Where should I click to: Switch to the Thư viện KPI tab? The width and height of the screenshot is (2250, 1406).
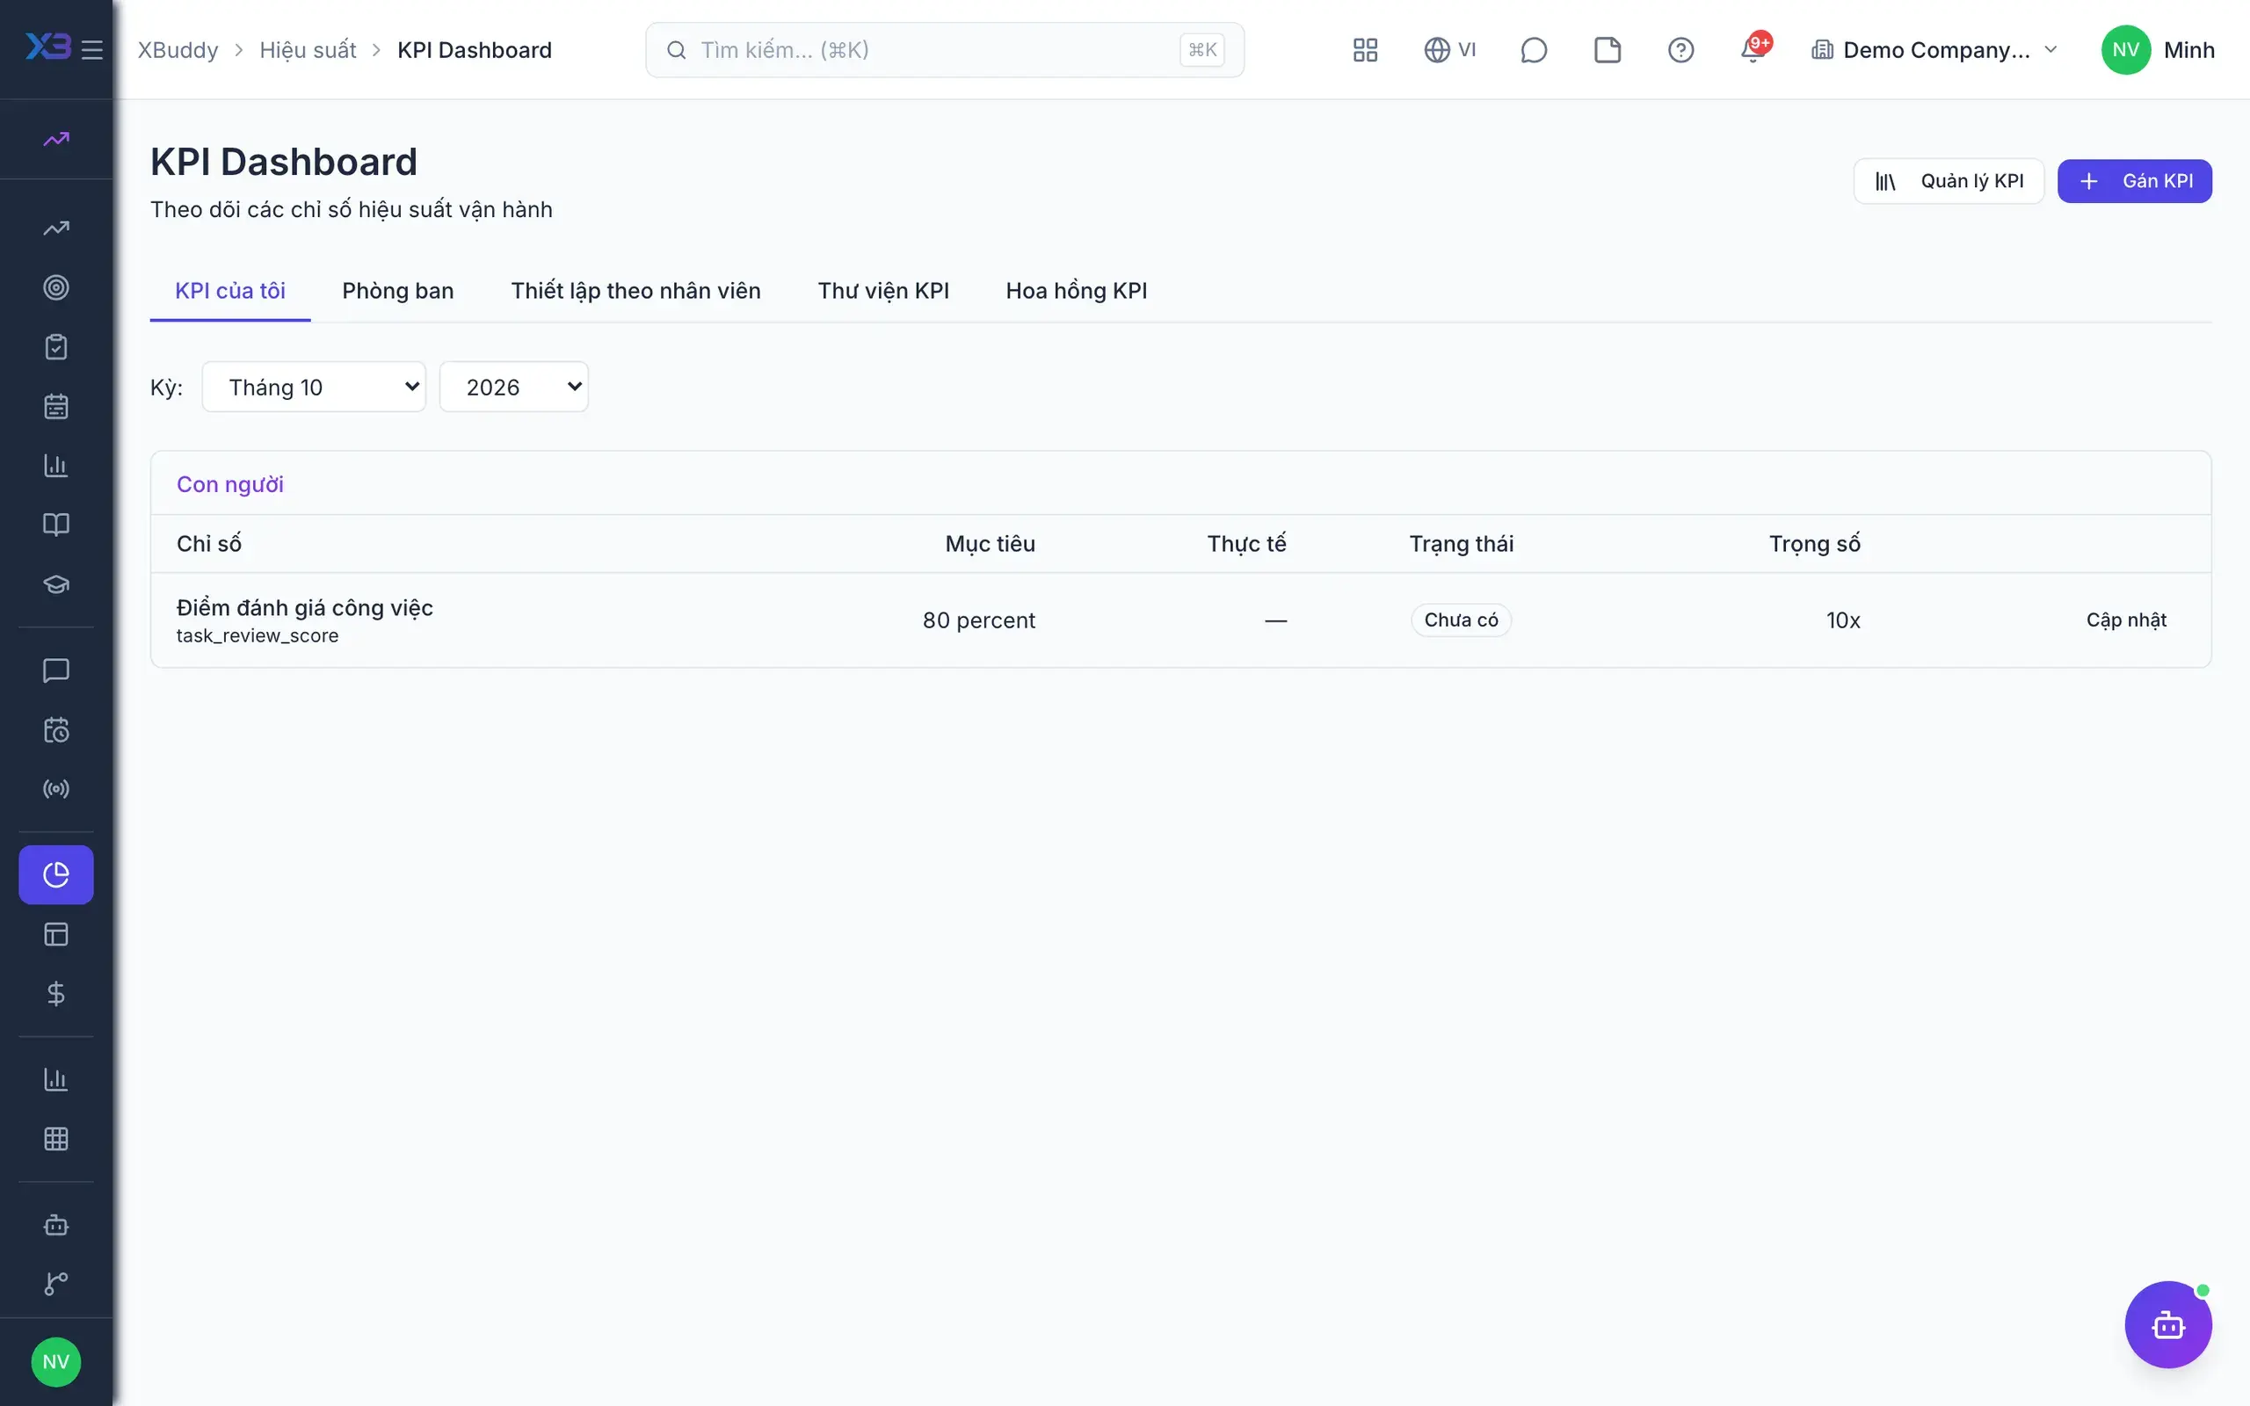coord(883,291)
